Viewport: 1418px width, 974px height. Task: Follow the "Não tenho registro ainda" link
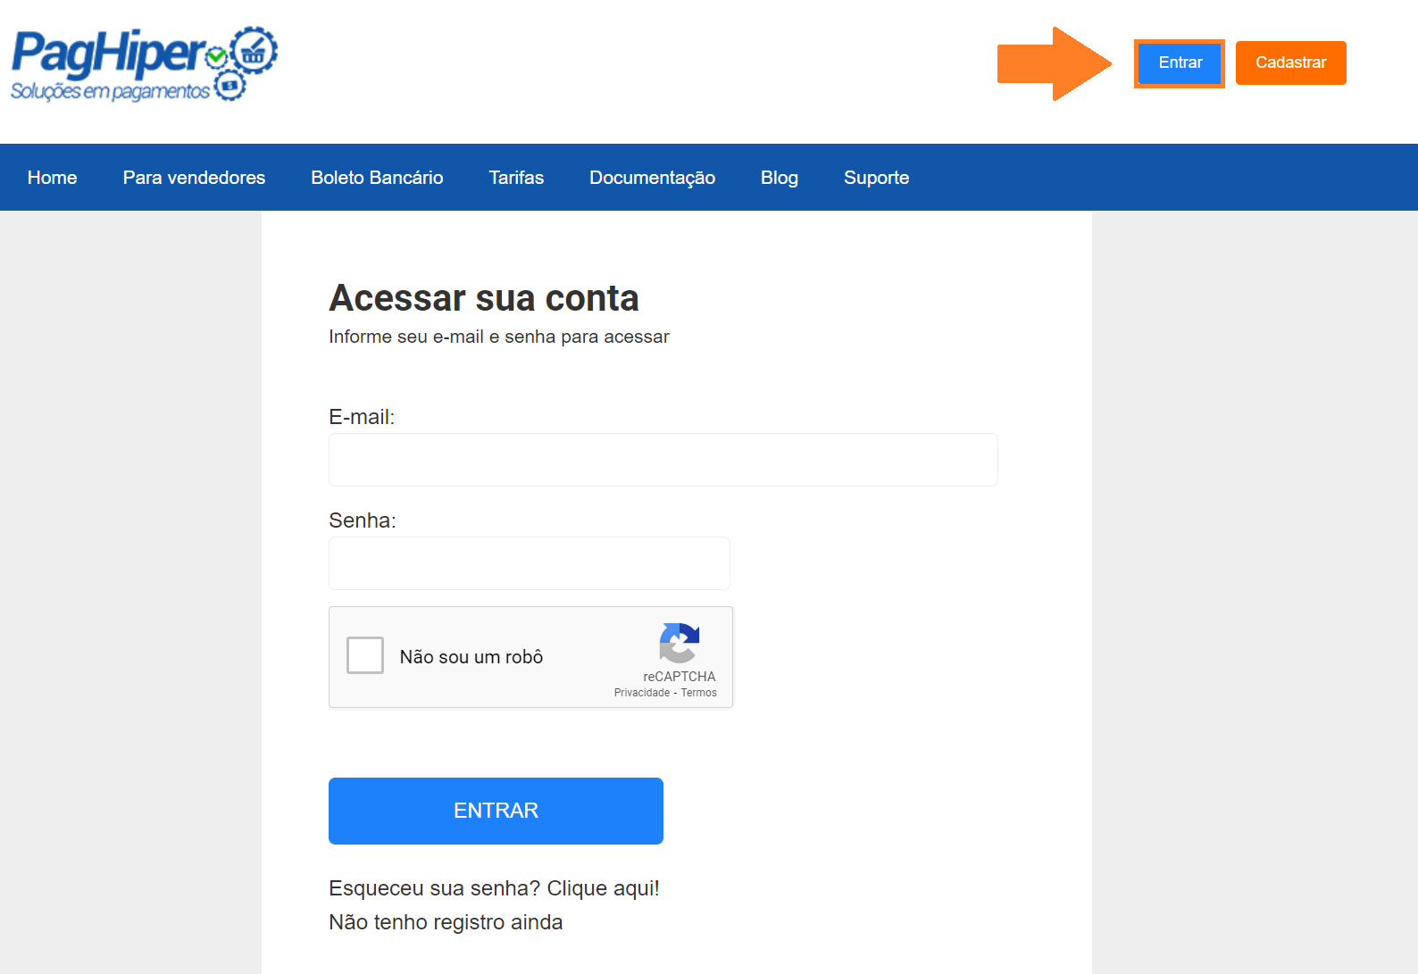[x=446, y=922]
